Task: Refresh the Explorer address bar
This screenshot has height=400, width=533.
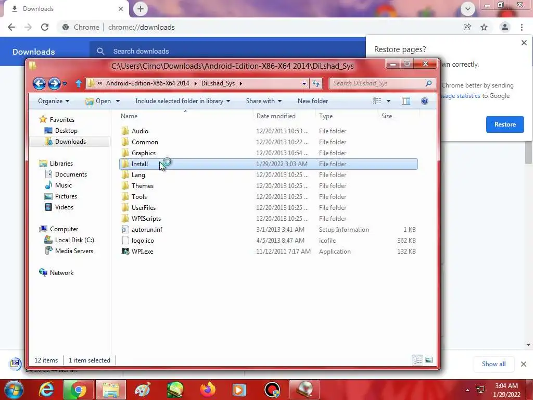Action: point(316,83)
